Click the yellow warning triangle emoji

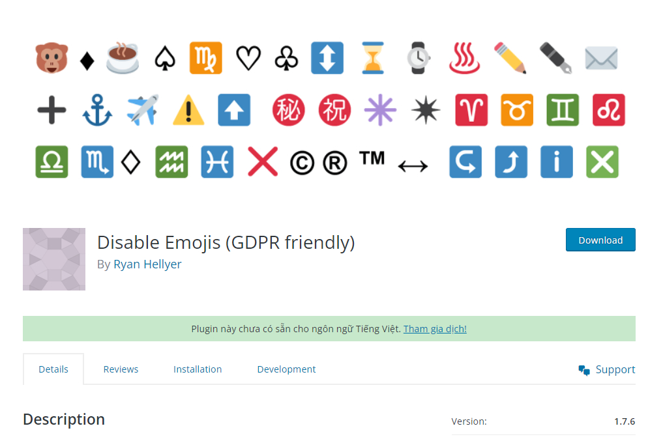point(188,110)
